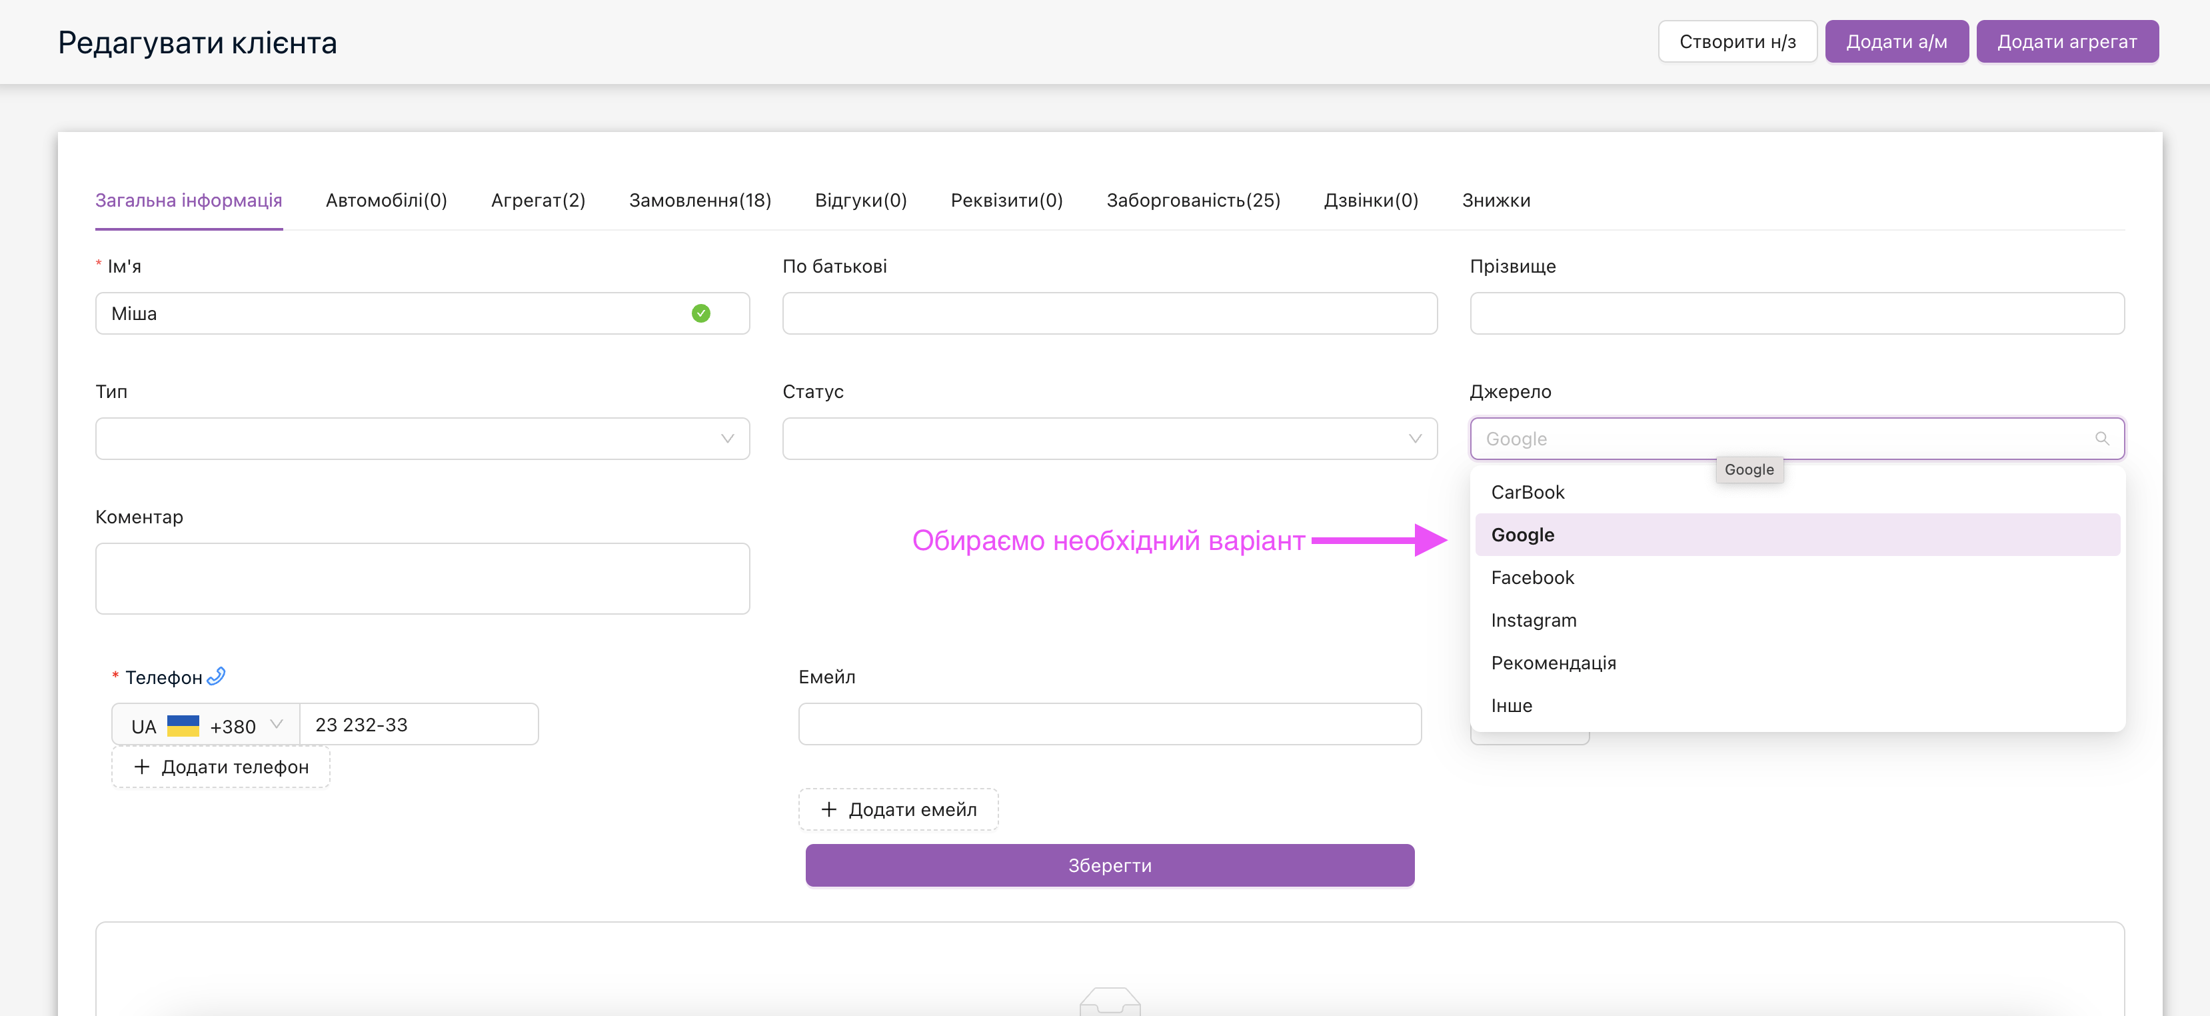This screenshot has width=2210, height=1016.
Task: Click the Додати агрегат button
Action: [2066, 41]
